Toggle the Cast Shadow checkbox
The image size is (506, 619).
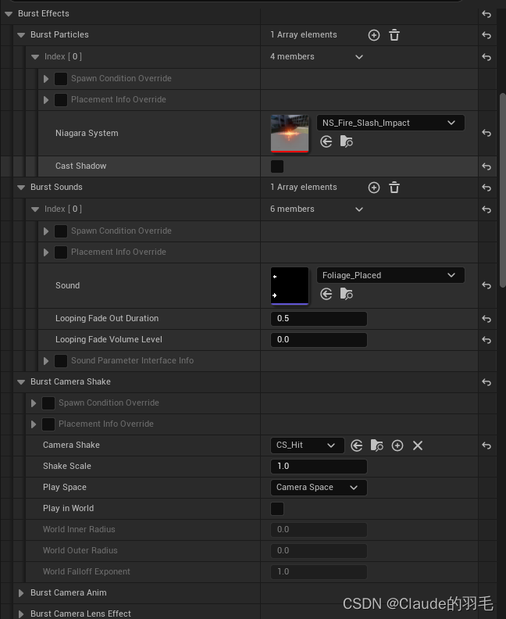(277, 166)
